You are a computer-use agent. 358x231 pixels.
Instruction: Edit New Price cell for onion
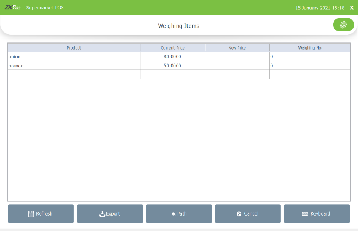[237, 57]
